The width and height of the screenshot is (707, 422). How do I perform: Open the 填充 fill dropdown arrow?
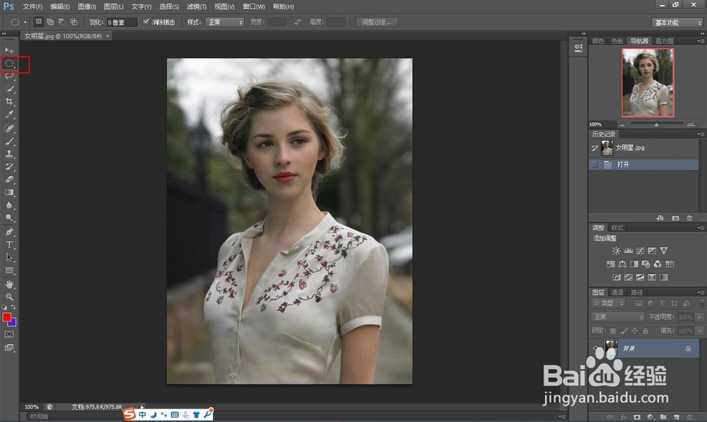pyautogui.click(x=699, y=331)
